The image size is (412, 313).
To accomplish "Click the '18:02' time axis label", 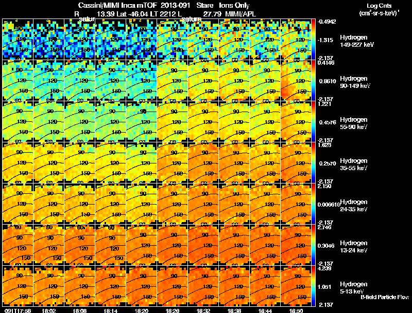I will pos(48,310).
